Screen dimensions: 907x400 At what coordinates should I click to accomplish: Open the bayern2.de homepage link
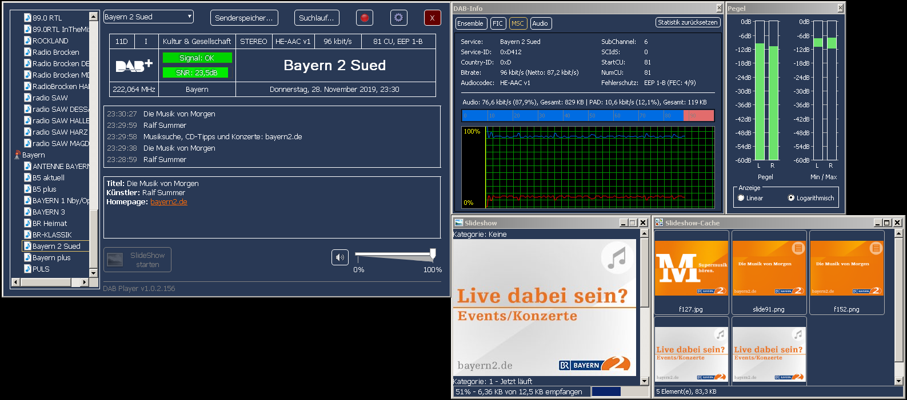(169, 202)
